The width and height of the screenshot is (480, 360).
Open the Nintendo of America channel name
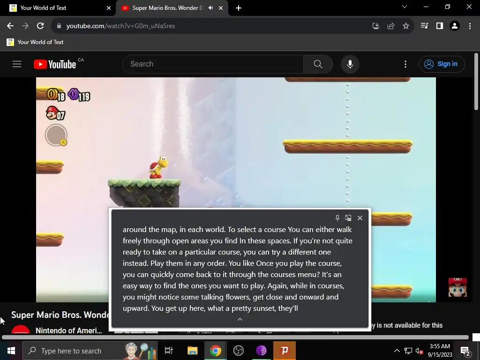[x=68, y=330]
